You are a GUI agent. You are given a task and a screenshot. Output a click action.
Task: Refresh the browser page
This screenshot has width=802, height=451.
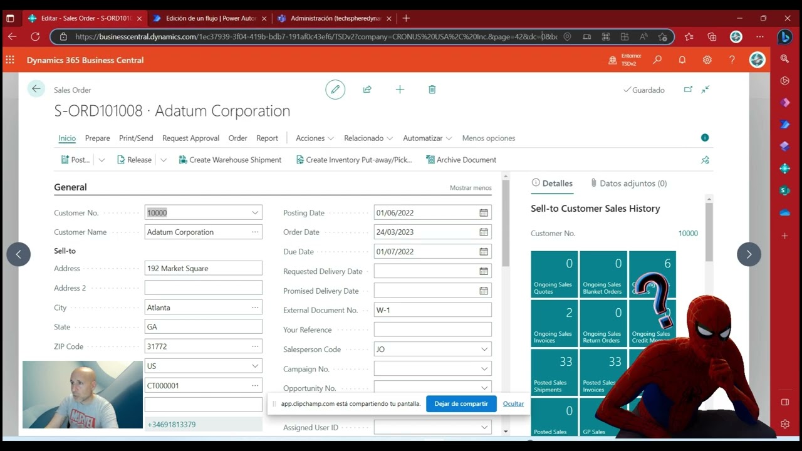[35, 37]
